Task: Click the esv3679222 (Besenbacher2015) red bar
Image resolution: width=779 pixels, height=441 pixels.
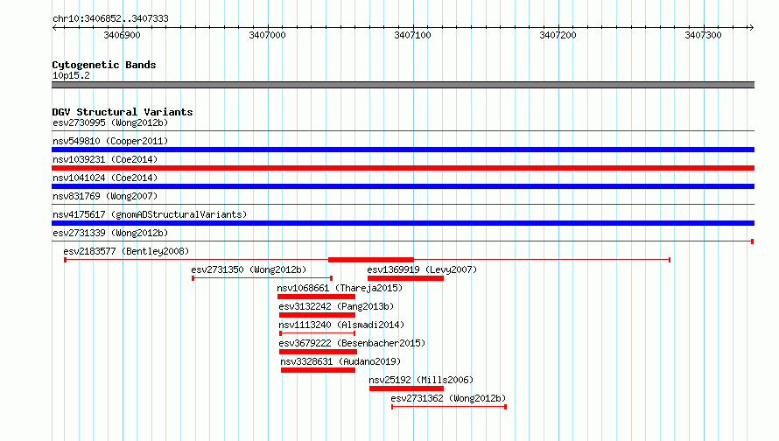Action: (x=318, y=352)
